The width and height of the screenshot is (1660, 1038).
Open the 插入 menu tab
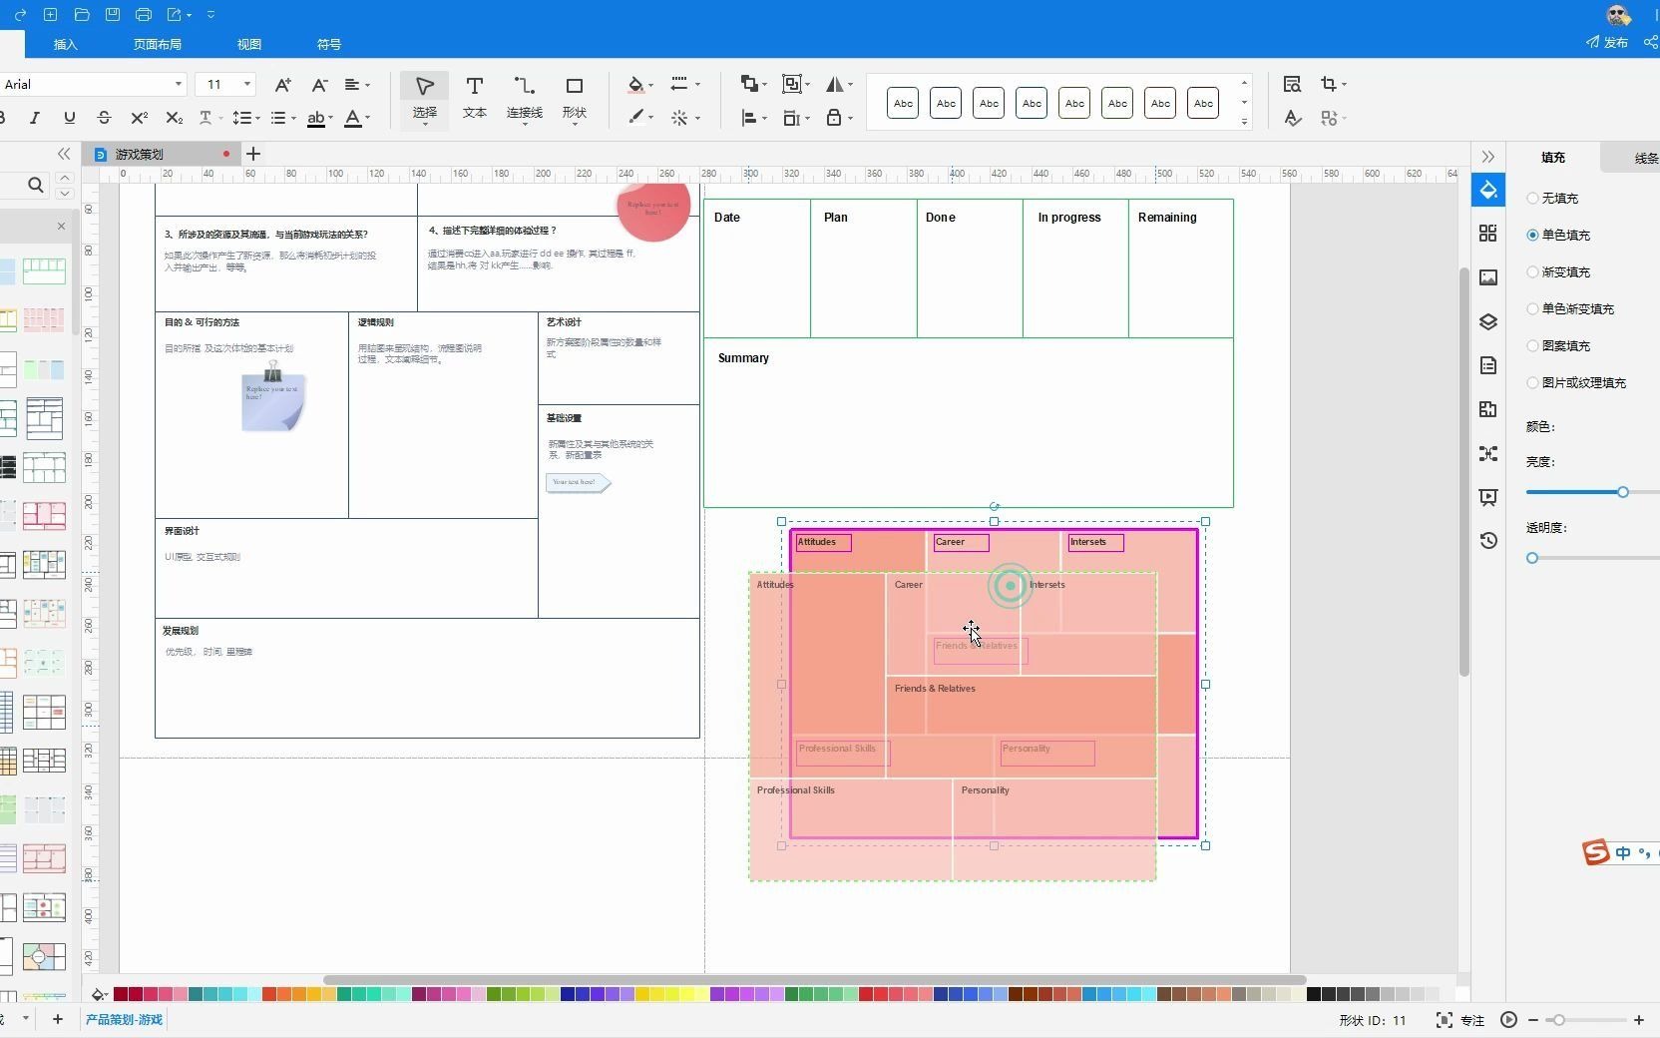click(65, 44)
